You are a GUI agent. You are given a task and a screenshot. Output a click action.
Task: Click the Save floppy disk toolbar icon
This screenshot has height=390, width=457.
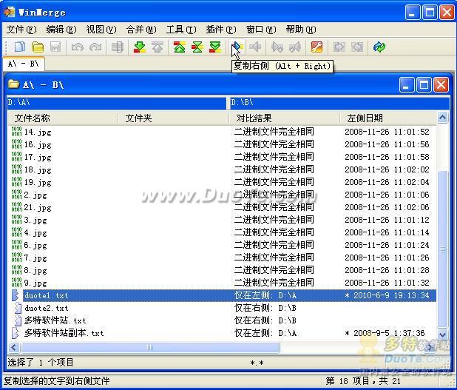click(55, 47)
